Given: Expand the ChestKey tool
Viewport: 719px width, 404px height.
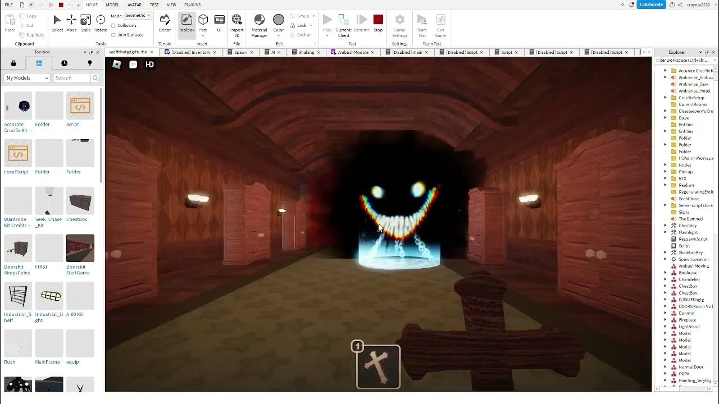Looking at the screenshot, I should pyautogui.click(x=666, y=226).
